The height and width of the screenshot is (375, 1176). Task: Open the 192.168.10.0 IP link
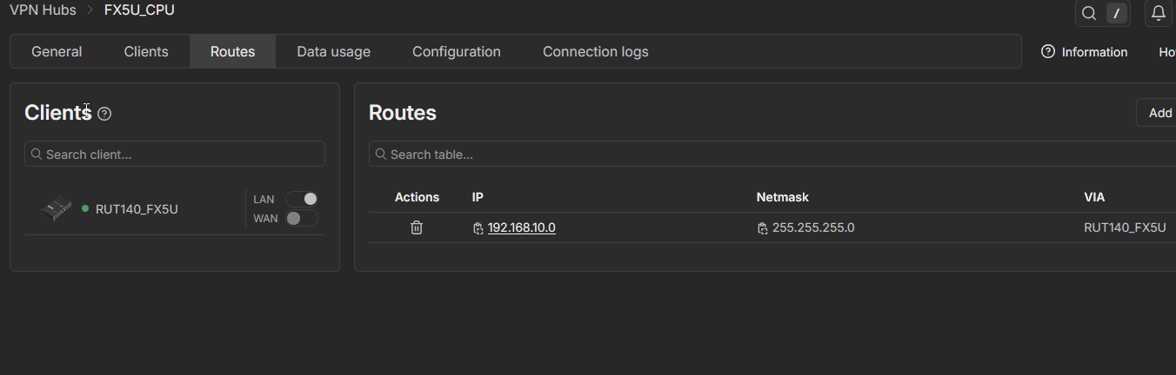(x=521, y=227)
